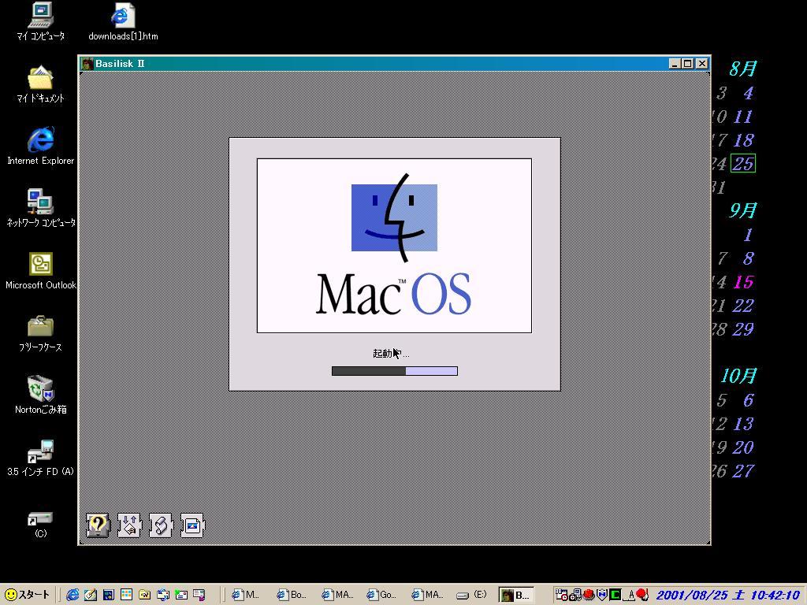
Task: Maximize the Basilisk II window
Action: [x=688, y=63]
